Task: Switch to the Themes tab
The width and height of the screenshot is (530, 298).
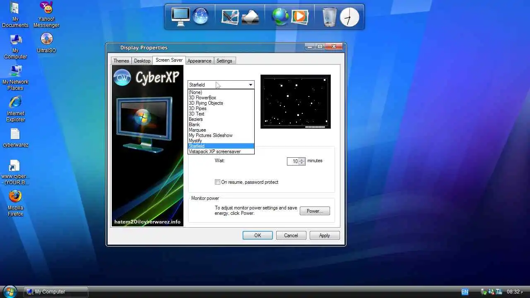Action: coord(121,61)
